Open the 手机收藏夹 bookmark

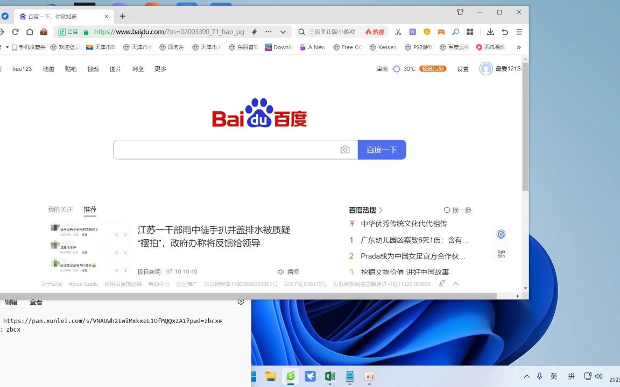click(x=29, y=47)
